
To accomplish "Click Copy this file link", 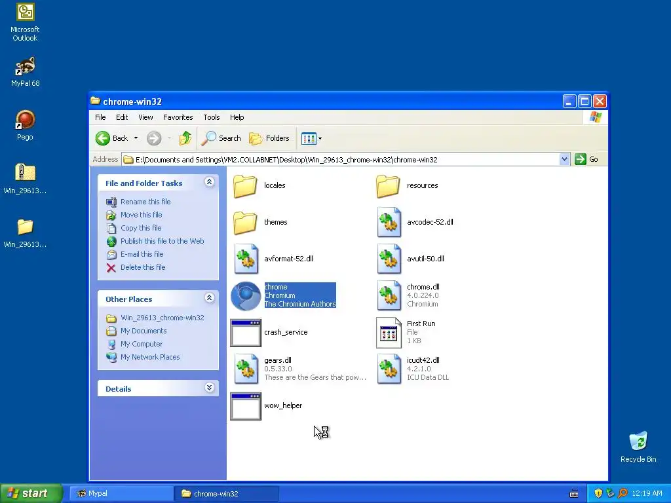I will tap(141, 228).
